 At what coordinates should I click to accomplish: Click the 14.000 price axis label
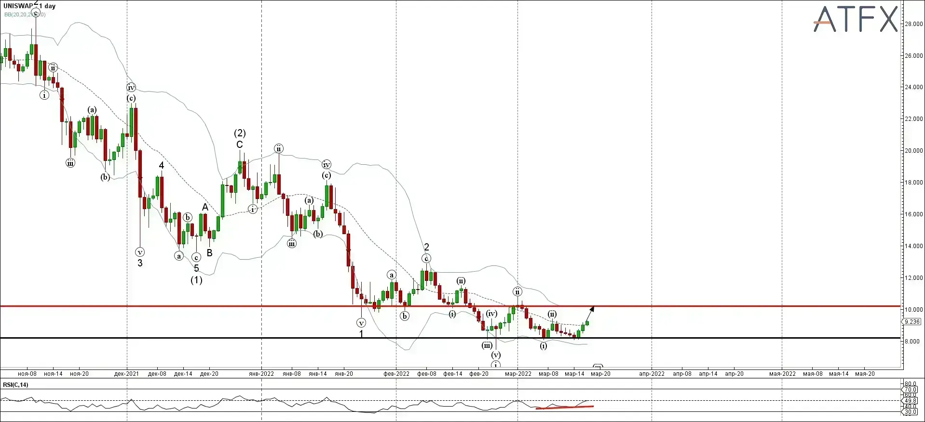pyautogui.click(x=913, y=246)
